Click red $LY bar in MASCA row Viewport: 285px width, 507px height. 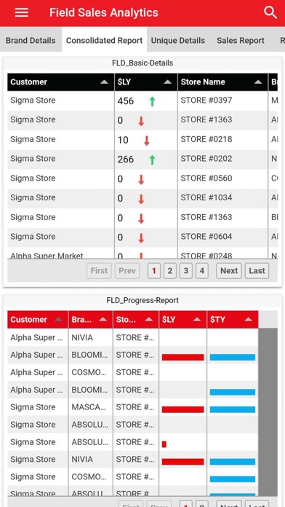click(x=182, y=409)
